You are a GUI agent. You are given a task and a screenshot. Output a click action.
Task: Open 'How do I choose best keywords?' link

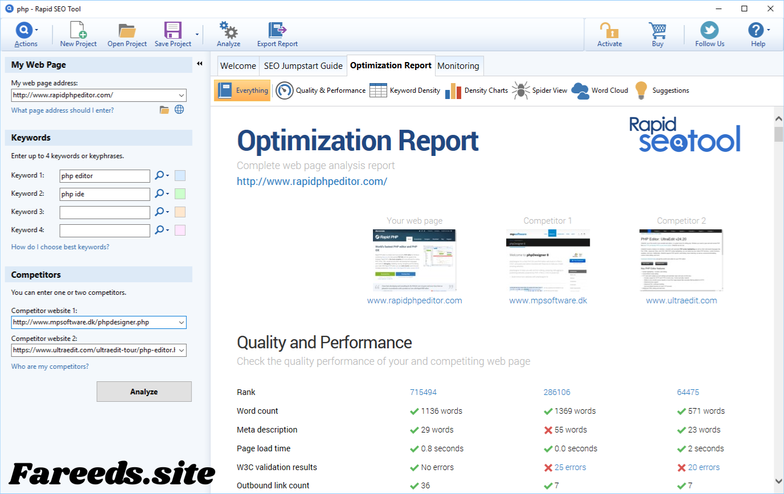click(60, 247)
